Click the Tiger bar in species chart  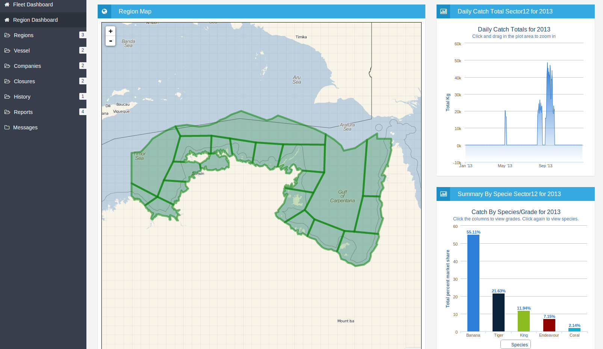(499, 313)
